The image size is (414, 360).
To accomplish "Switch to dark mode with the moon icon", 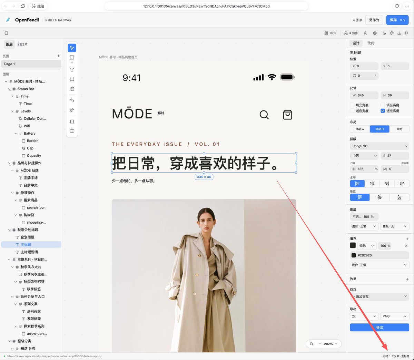I will [x=384, y=33].
